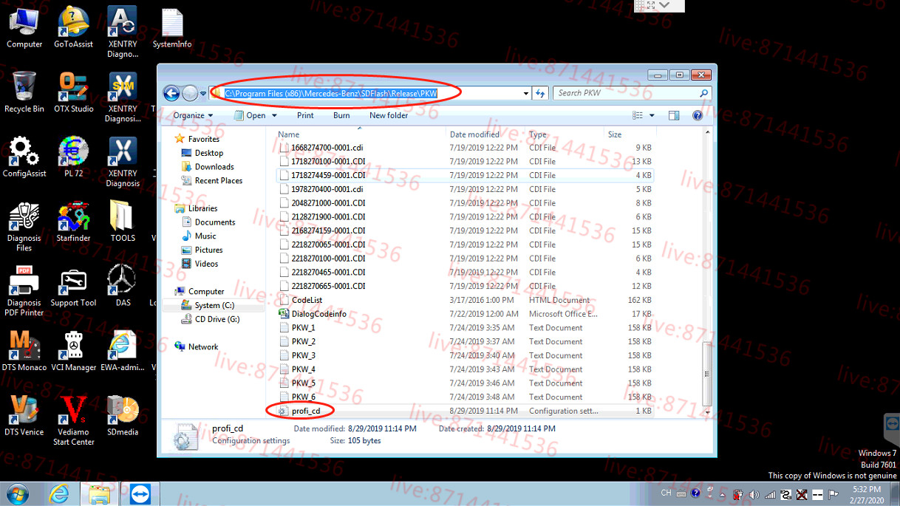The width and height of the screenshot is (900, 506).
Task: Click New folder in toolbar
Action: tap(389, 115)
